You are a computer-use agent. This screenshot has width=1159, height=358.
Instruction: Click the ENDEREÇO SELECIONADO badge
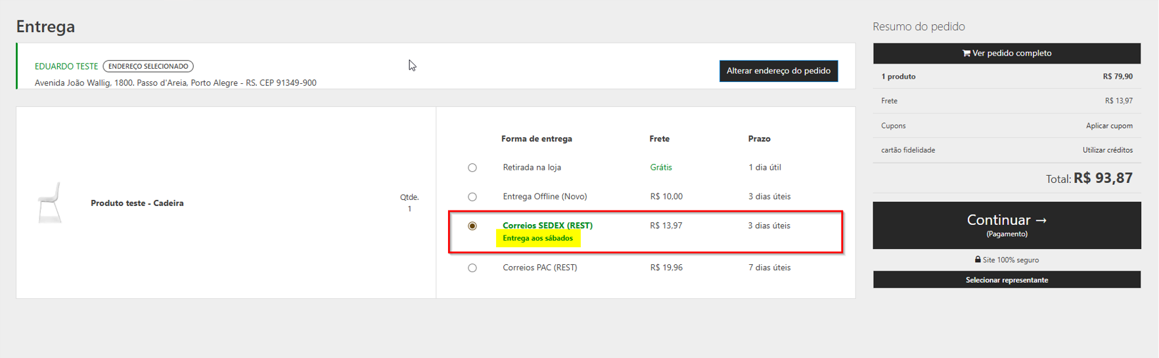tap(148, 66)
